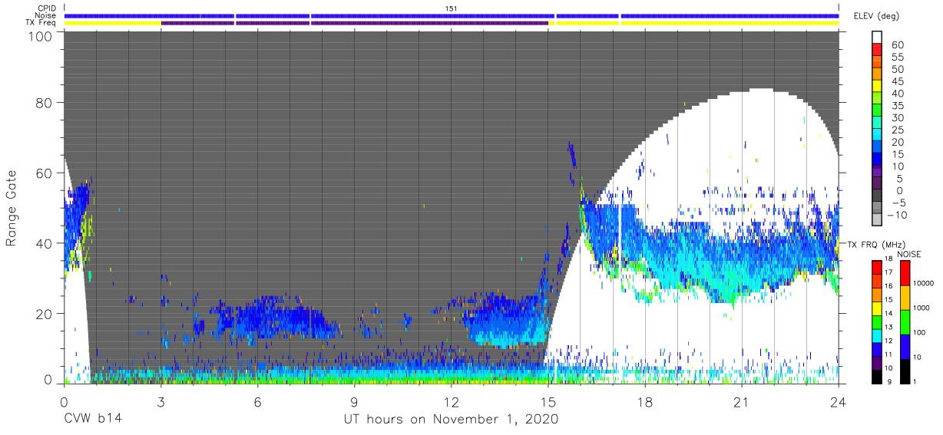Click the purple segment of the TX Freq strip

click(355, 23)
